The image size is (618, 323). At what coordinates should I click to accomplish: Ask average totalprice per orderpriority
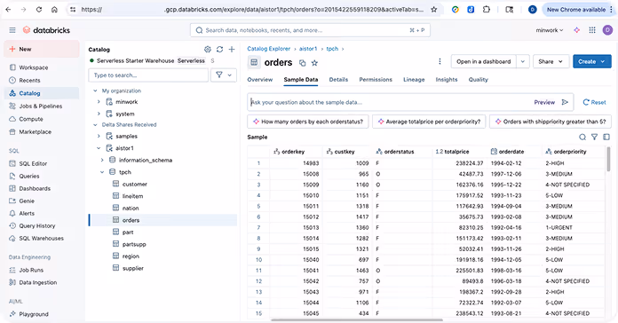coord(429,122)
